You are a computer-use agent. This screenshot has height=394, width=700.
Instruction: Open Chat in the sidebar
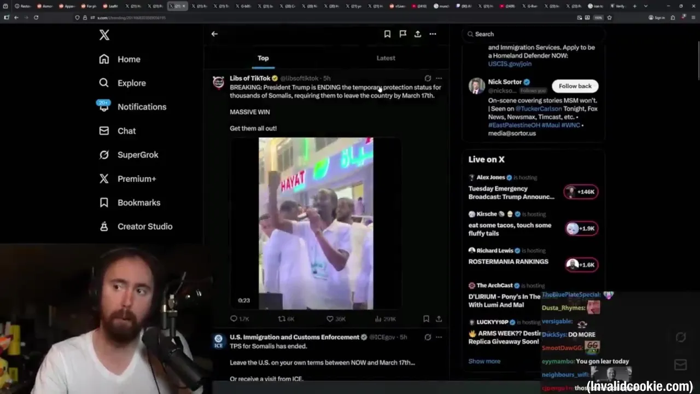(x=117, y=131)
